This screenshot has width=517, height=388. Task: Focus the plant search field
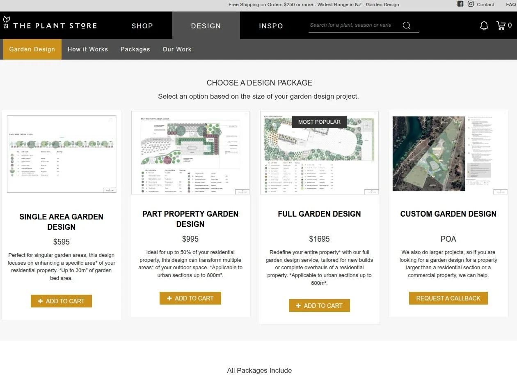click(354, 25)
